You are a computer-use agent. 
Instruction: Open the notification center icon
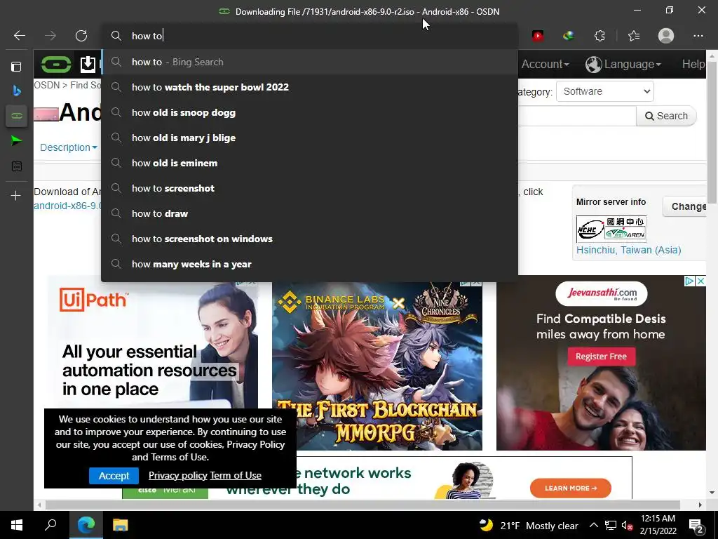coord(696,526)
